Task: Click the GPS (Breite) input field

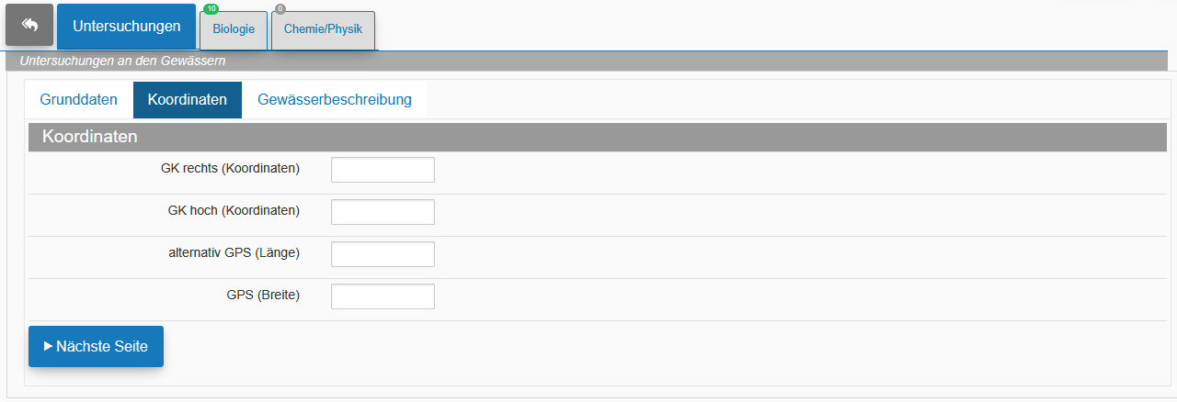Action: click(383, 296)
